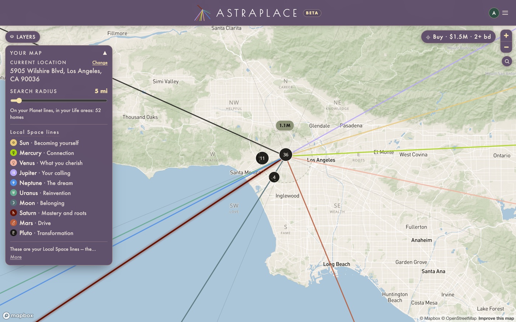
Task: Click the 5 mi radius value
Action: pyautogui.click(x=101, y=91)
